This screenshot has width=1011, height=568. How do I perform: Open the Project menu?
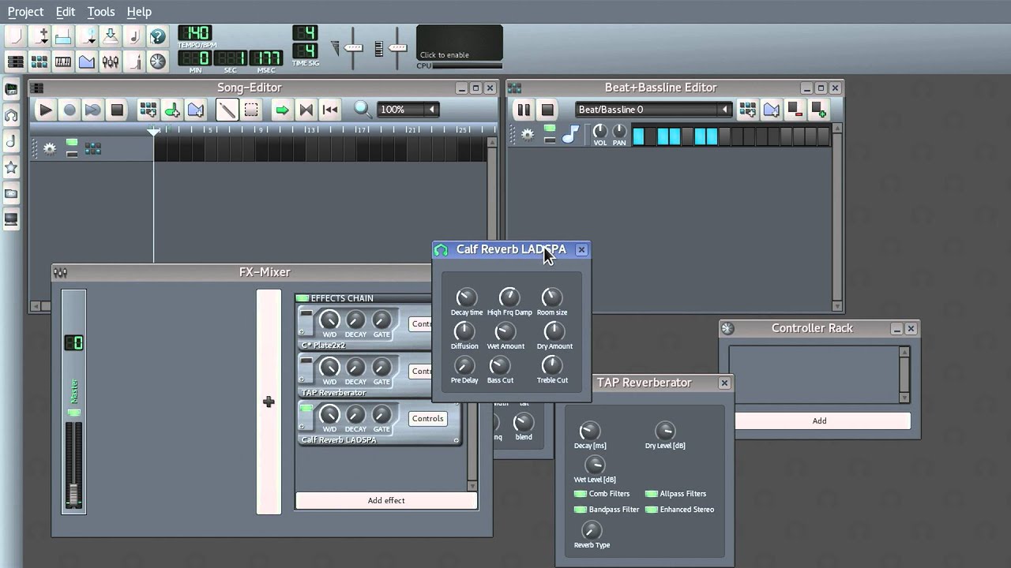25,12
